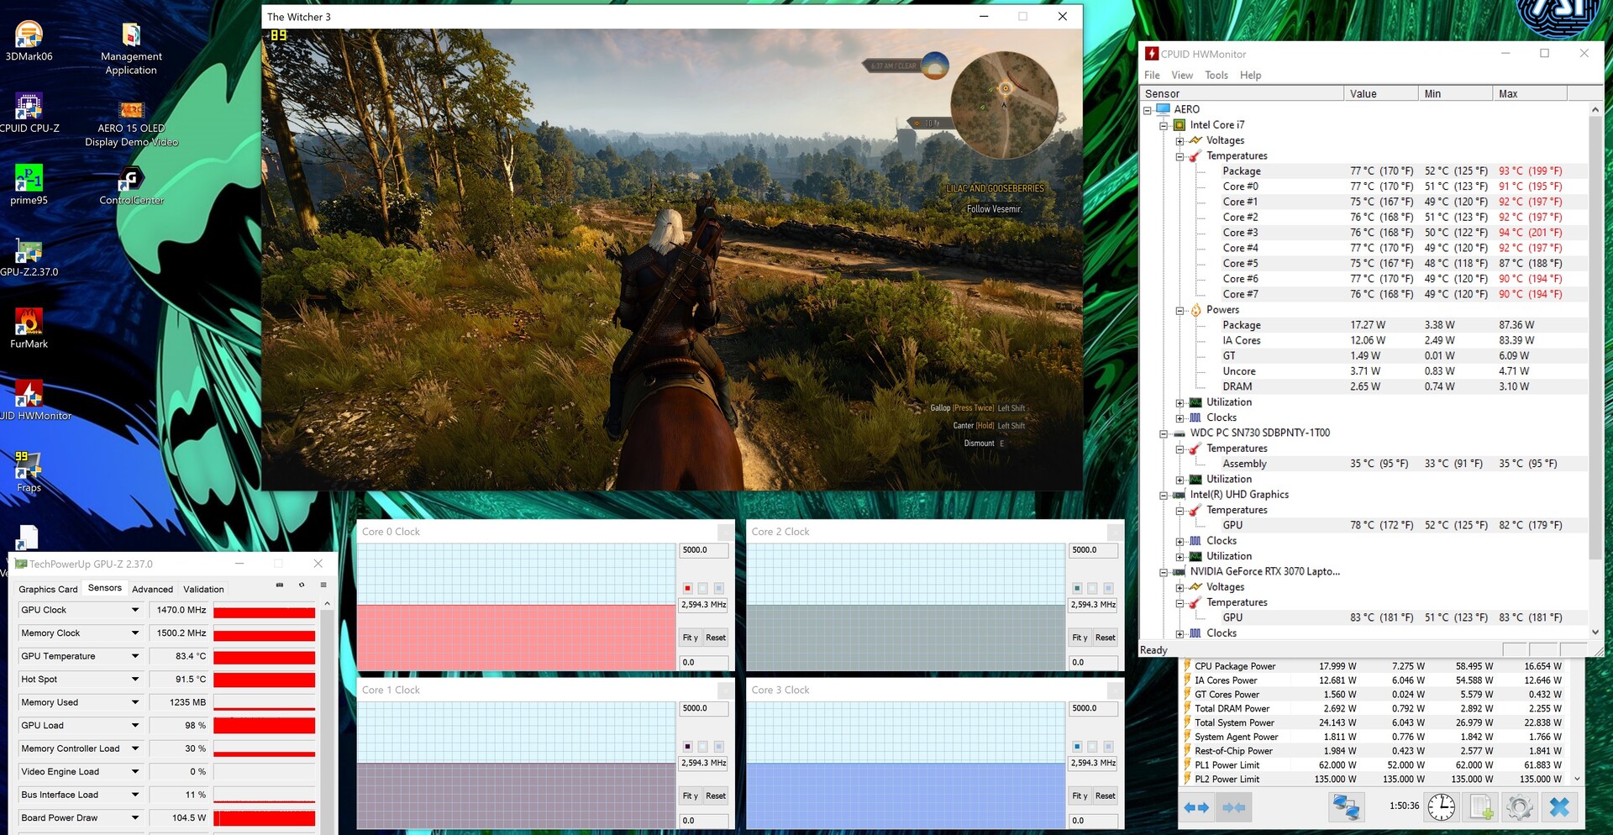
Task: Click the 5000.0 max field in Core 0 Clock
Action: (x=703, y=550)
